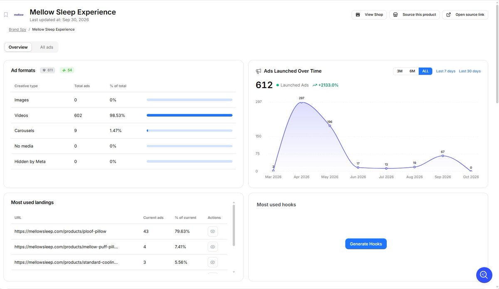Click the Videos percentage progress bar
The height and width of the screenshot is (289, 499).
pos(190,115)
